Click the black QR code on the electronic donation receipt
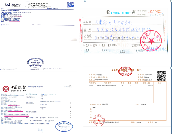The image size is (172, 134). 161,76
